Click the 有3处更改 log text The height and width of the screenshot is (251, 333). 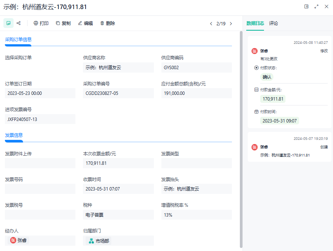coord(269,59)
